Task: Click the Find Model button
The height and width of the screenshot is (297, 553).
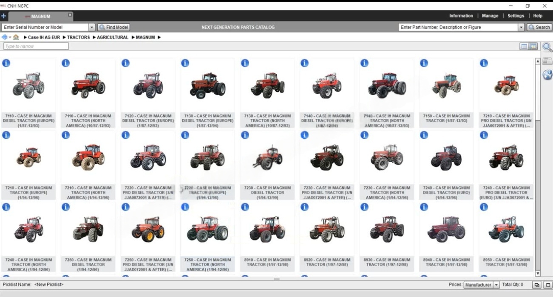Action: [113, 27]
